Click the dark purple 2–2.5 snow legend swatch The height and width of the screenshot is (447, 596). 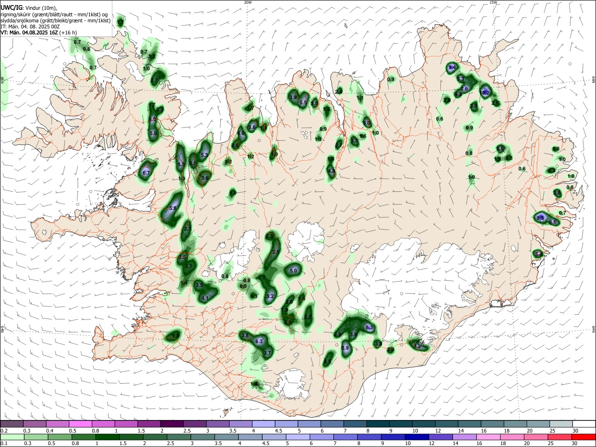point(171,424)
